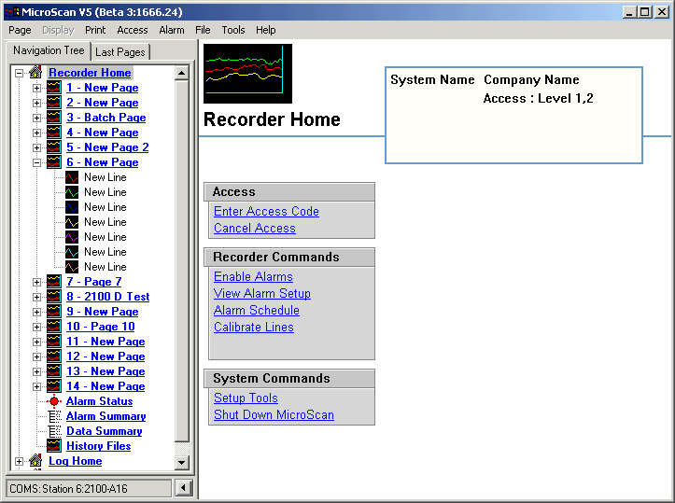Click the chart icon beside 7 - Page 7
The height and width of the screenshot is (503, 675).
tap(54, 282)
